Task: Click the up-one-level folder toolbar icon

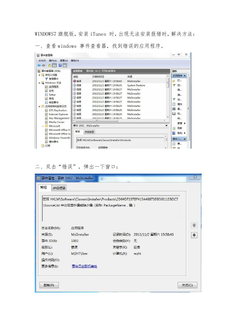Action: click(x=50, y=65)
